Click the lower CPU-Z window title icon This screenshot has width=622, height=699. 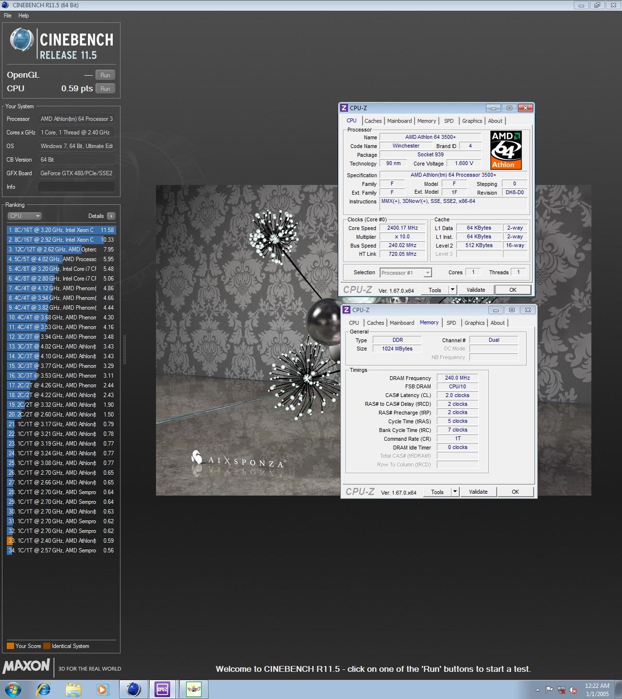pyautogui.click(x=346, y=310)
